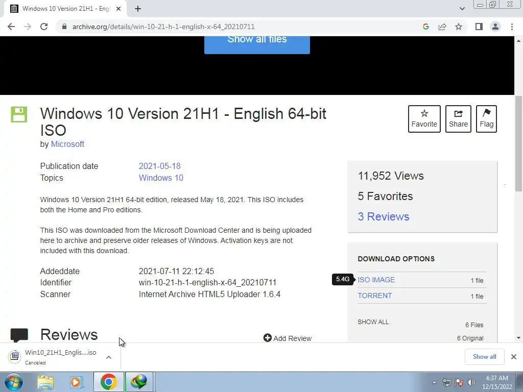Bookmark this page with the star icon
The image size is (523, 392).
tap(459, 27)
